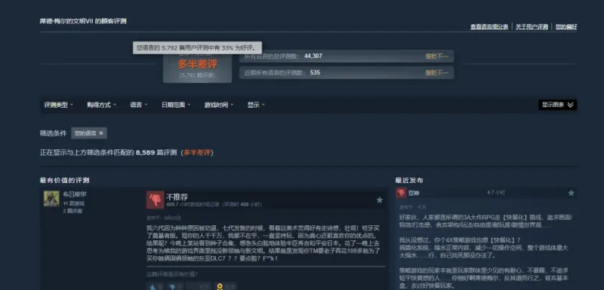This screenshot has width=604, height=290.
Task: Click the star icon on 豆神's review
Action: click(572, 193)
